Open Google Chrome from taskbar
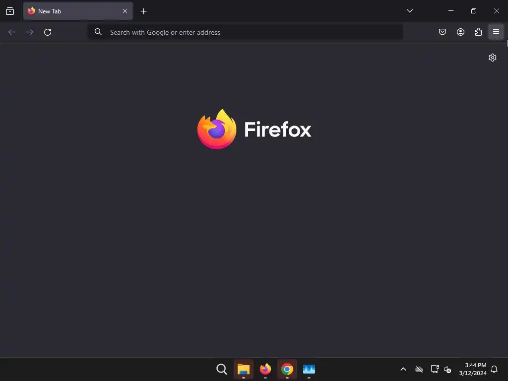The image size is (508, 381). pyautogui.click(x=287, y=369)
